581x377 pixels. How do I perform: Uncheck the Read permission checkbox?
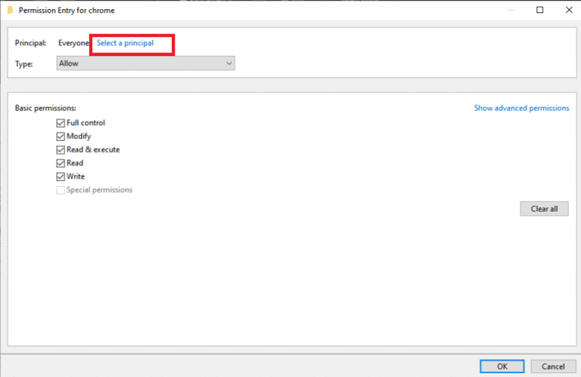pos(61,163)
